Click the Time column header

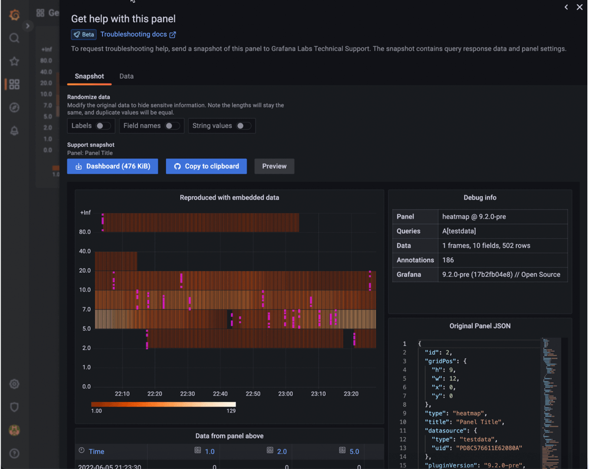(x=96, y=452)
